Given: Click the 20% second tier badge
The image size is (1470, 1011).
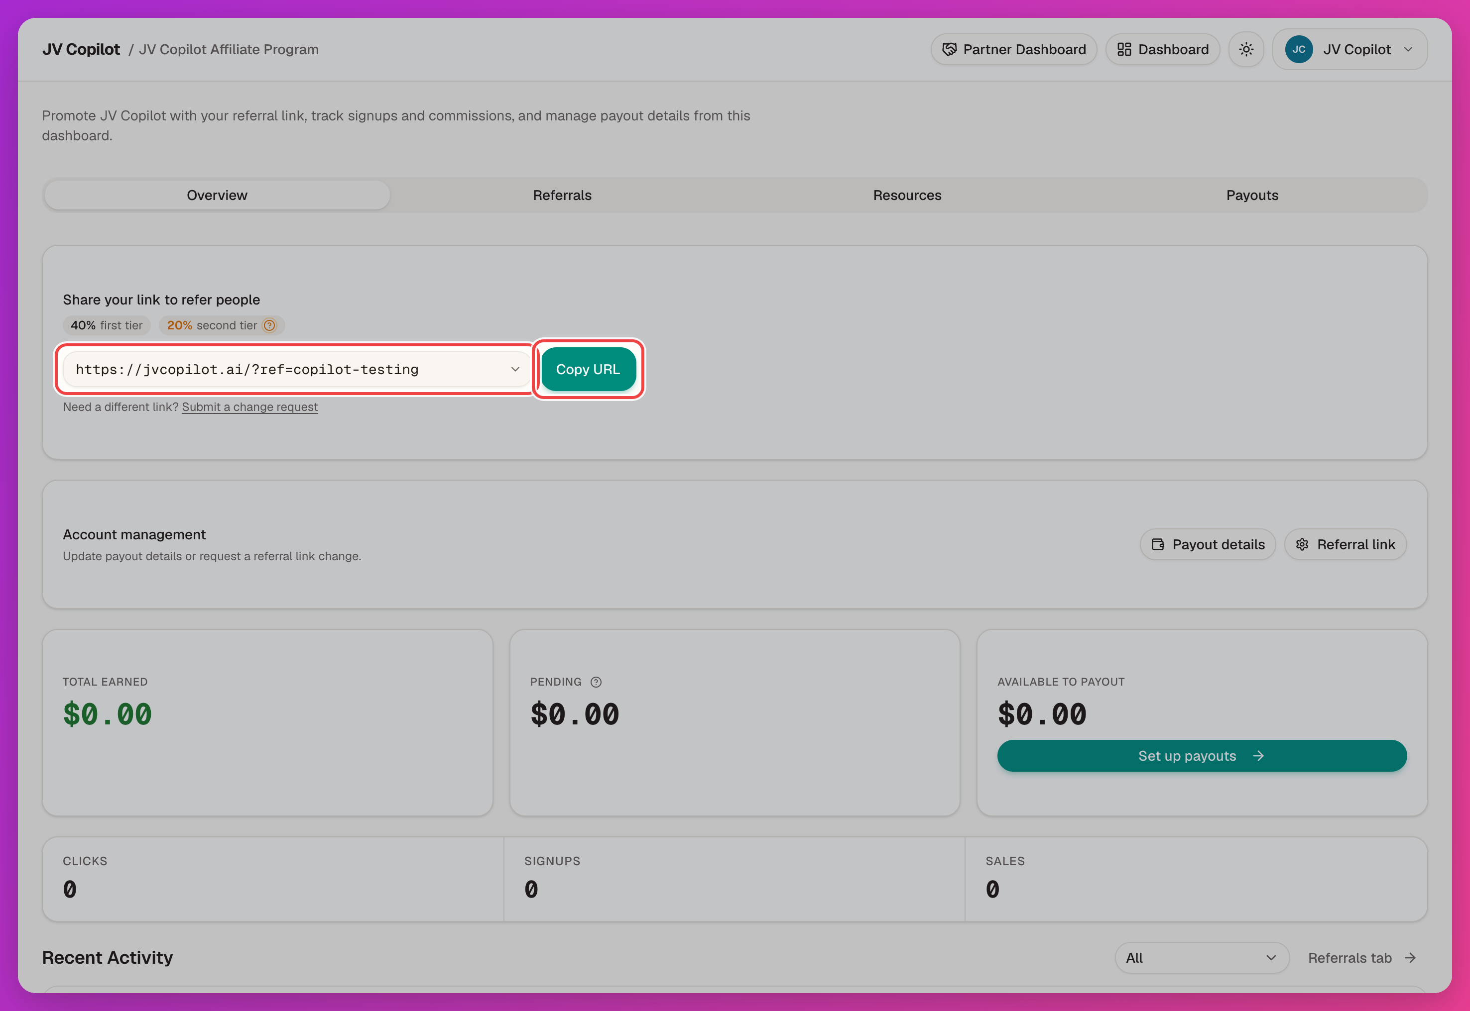Looking at the screenshot, I should click(221, 325).
